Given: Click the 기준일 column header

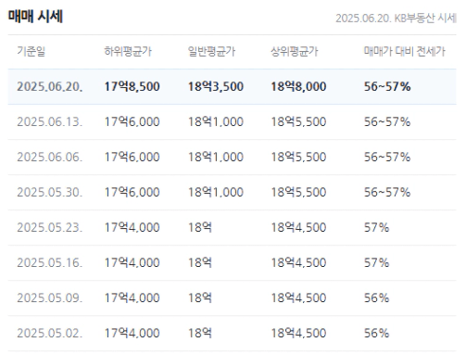Looking at the screenshot, I should pyautogui.click(x=31, y=51).
